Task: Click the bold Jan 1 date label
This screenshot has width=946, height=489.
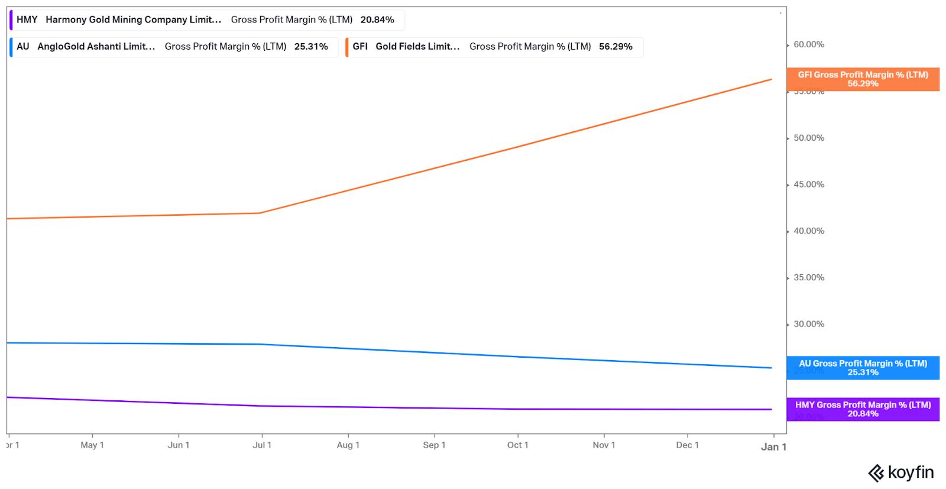Action: point(773,447)
